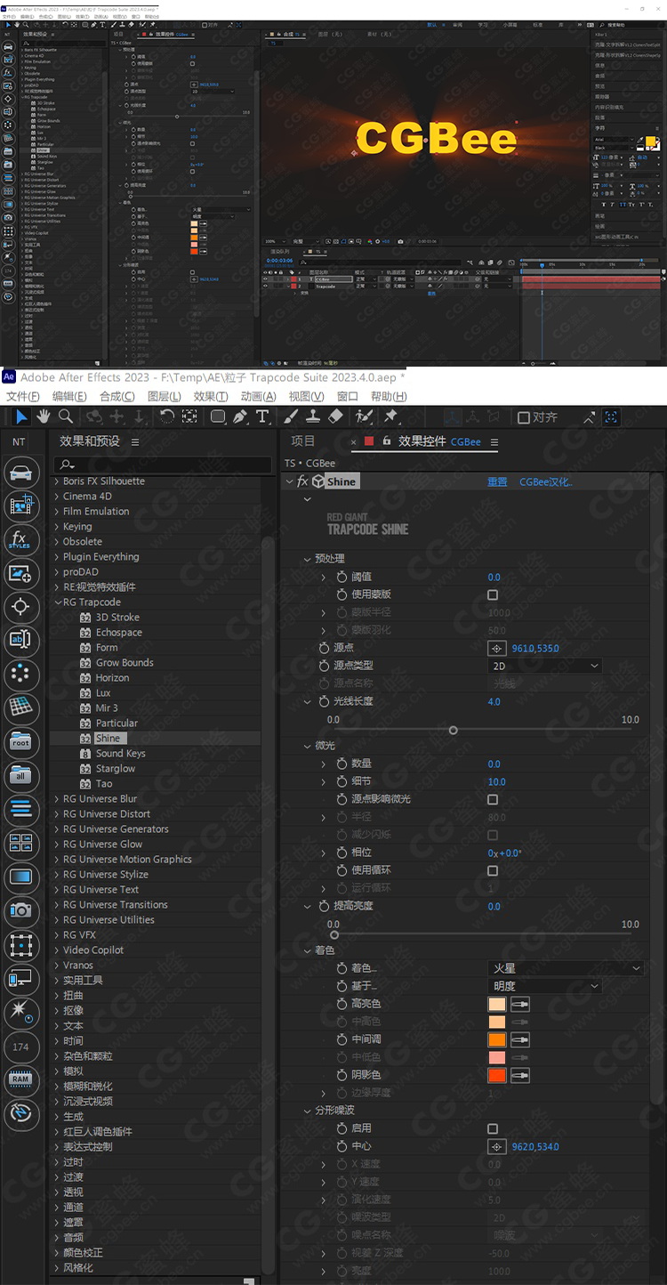Select the Eraser tool
The height and width of the screenshot is (1285, 667).
tap(335, 416)
